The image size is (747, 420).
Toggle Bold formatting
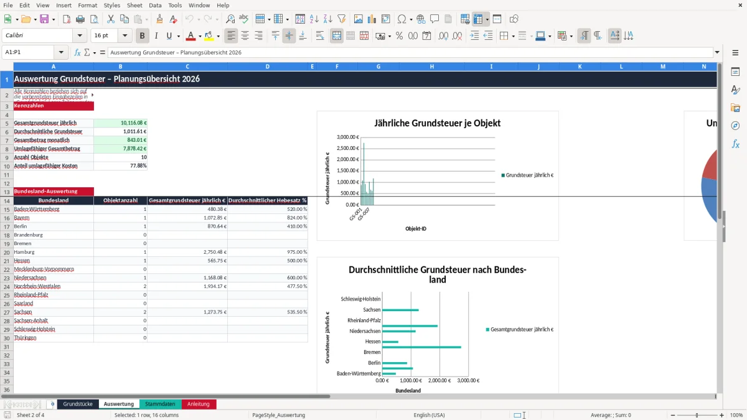pyautogui.click(x=143, y=36)
